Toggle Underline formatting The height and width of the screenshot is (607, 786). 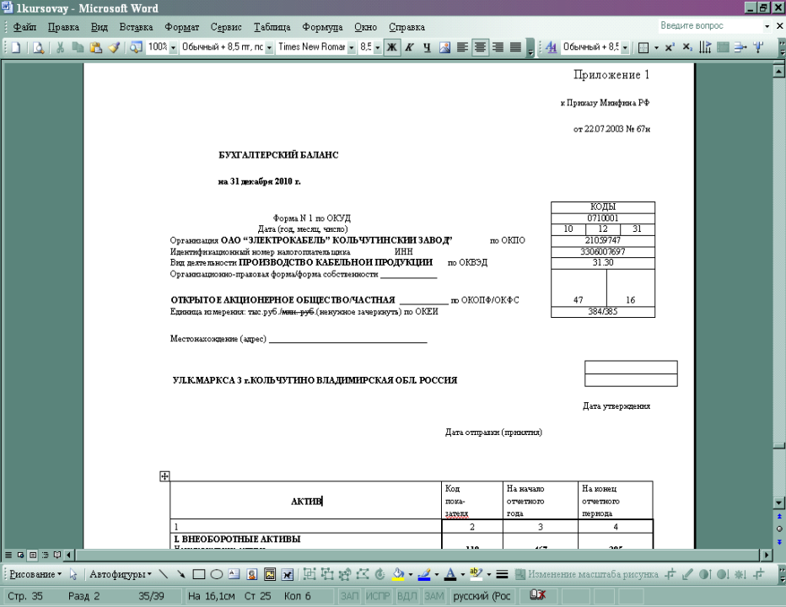coord(427,47)
